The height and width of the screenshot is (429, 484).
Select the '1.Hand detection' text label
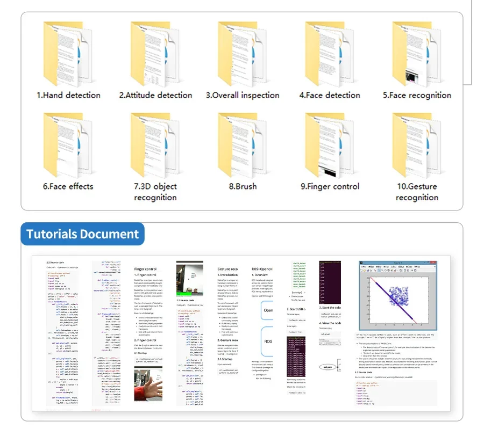pyautogui.click(x=68, y=96)
